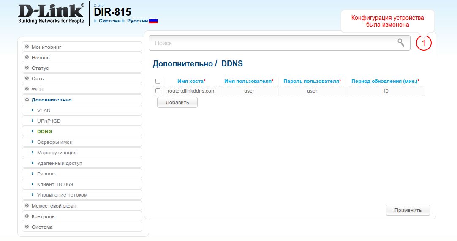Open the Серверы имен page
The height and width of the screenshot is (241, 457).
coord(54,142)
